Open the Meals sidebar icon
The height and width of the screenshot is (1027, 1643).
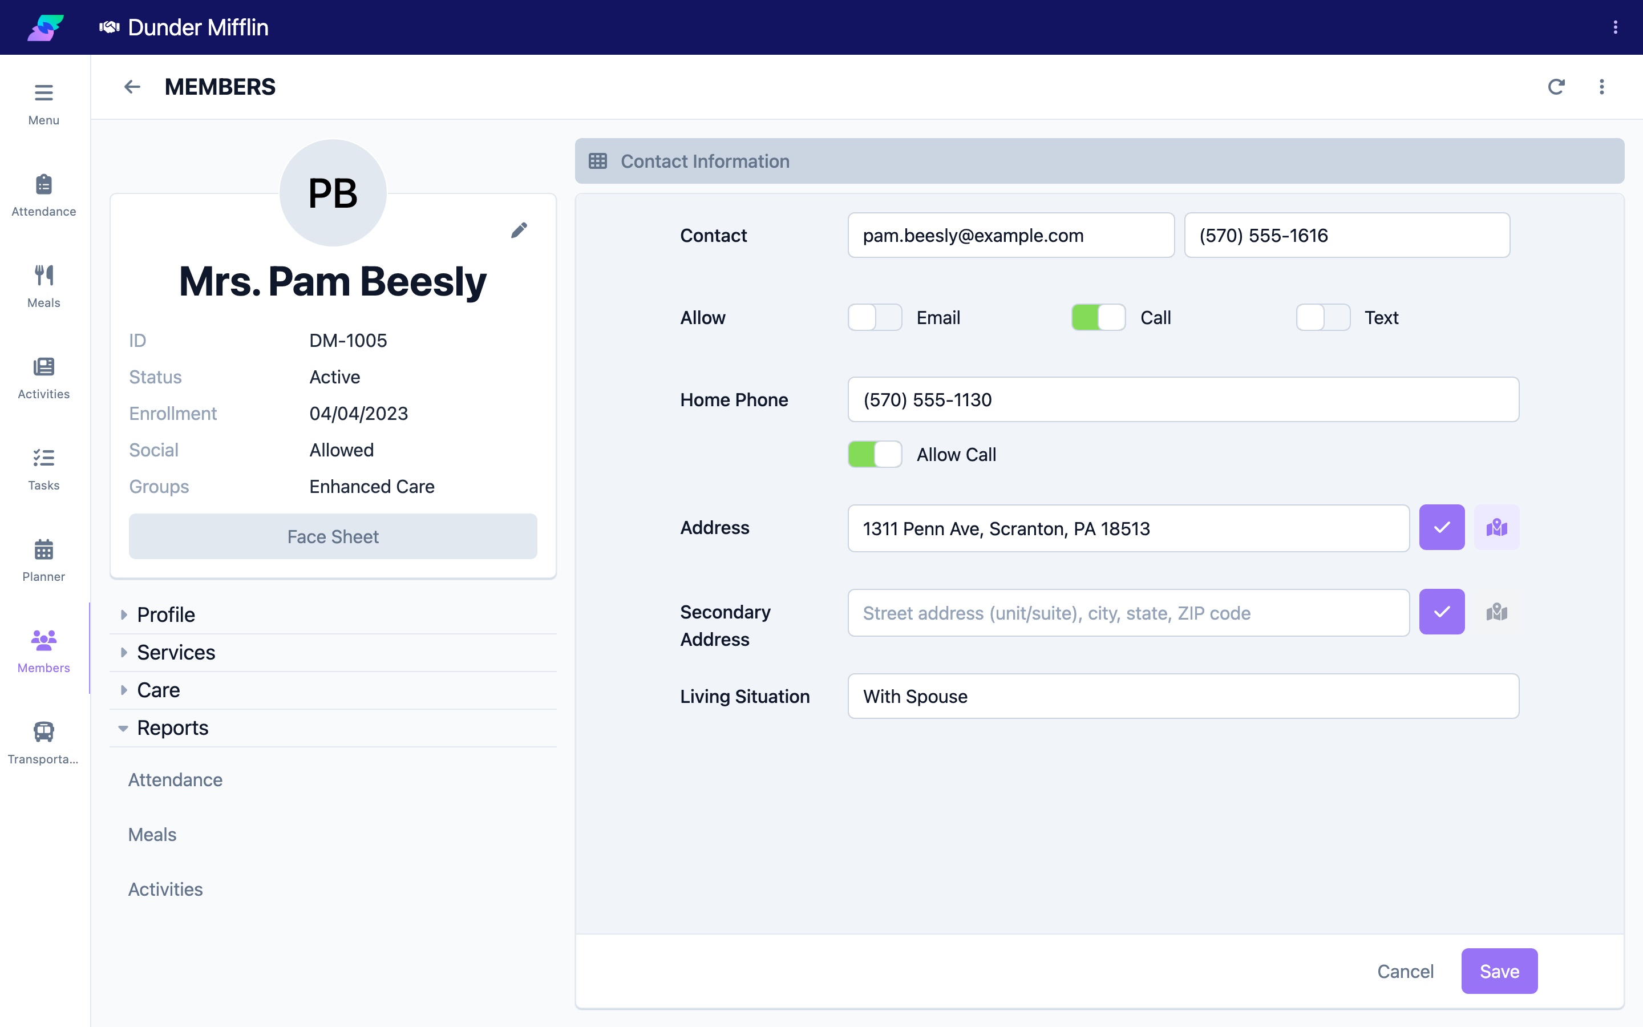[x=43, y=275]
